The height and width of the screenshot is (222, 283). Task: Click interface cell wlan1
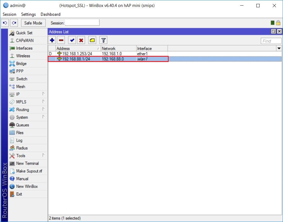pyautogui.click(x=142, y=59)
